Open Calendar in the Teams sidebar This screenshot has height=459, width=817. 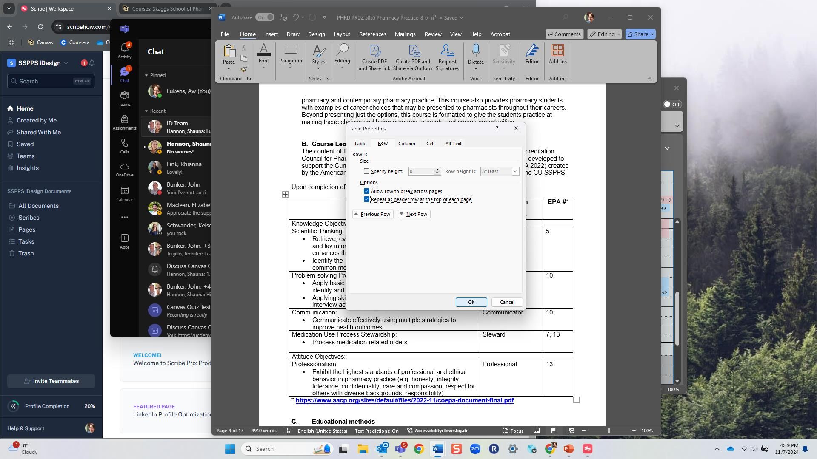125,194
